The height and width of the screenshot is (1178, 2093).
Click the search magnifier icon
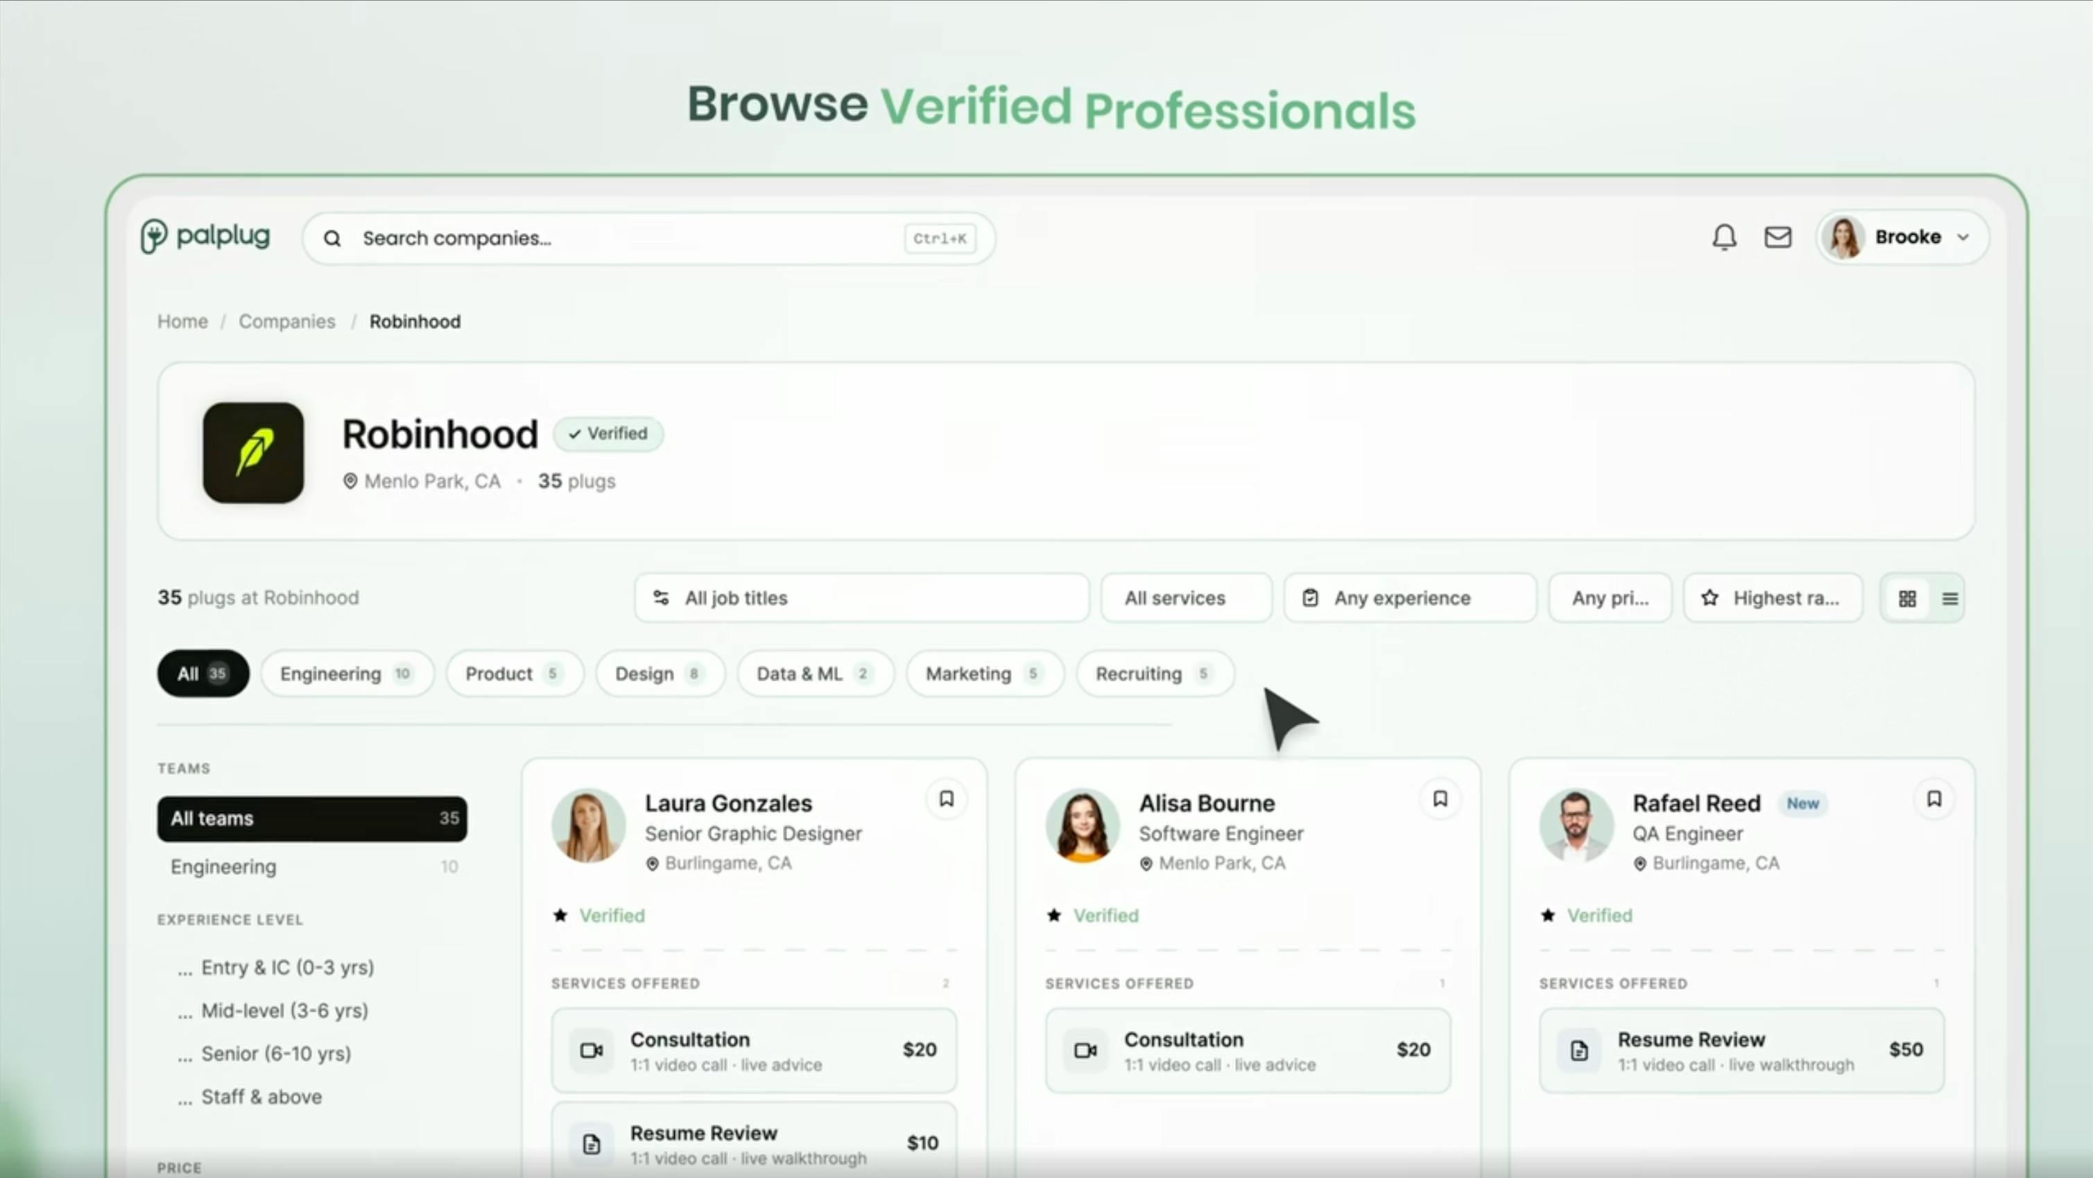click(x=331, y=238)
